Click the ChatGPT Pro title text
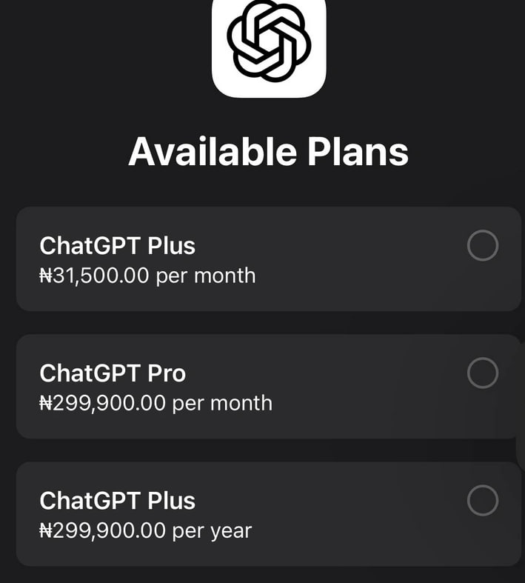Viewport: 525px width, 583px height. click(x=113, y=373)
